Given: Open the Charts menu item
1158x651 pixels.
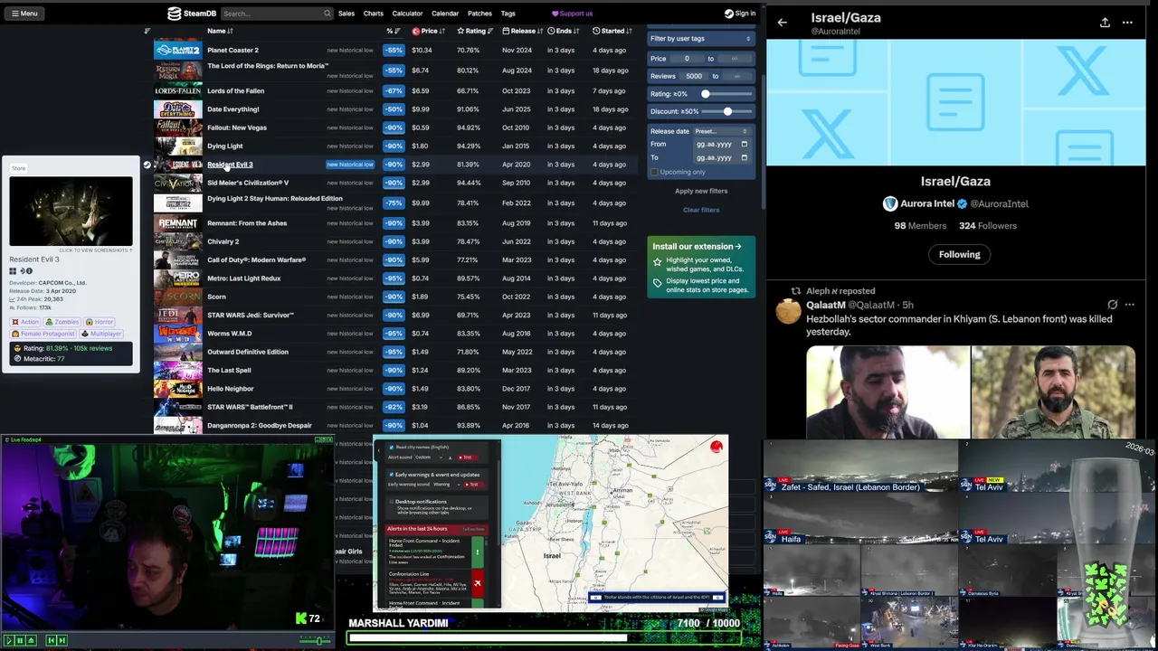Looking at the screenshot, I should coord(374,14).
